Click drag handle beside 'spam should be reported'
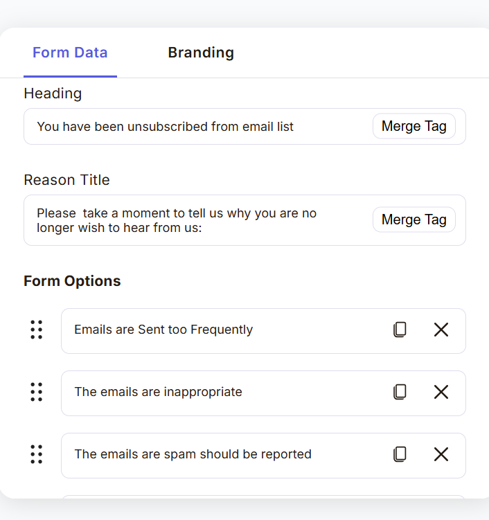The width and height of the screenshot is (489, 520). 37,454
